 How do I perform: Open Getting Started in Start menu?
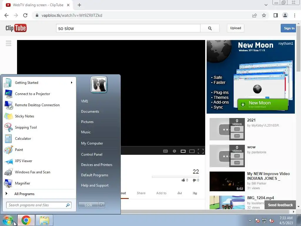(x=40, y=83)
